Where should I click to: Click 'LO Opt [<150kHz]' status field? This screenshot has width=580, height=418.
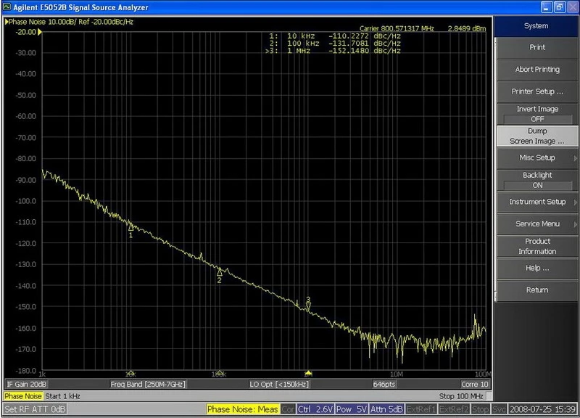coord(279,385)
